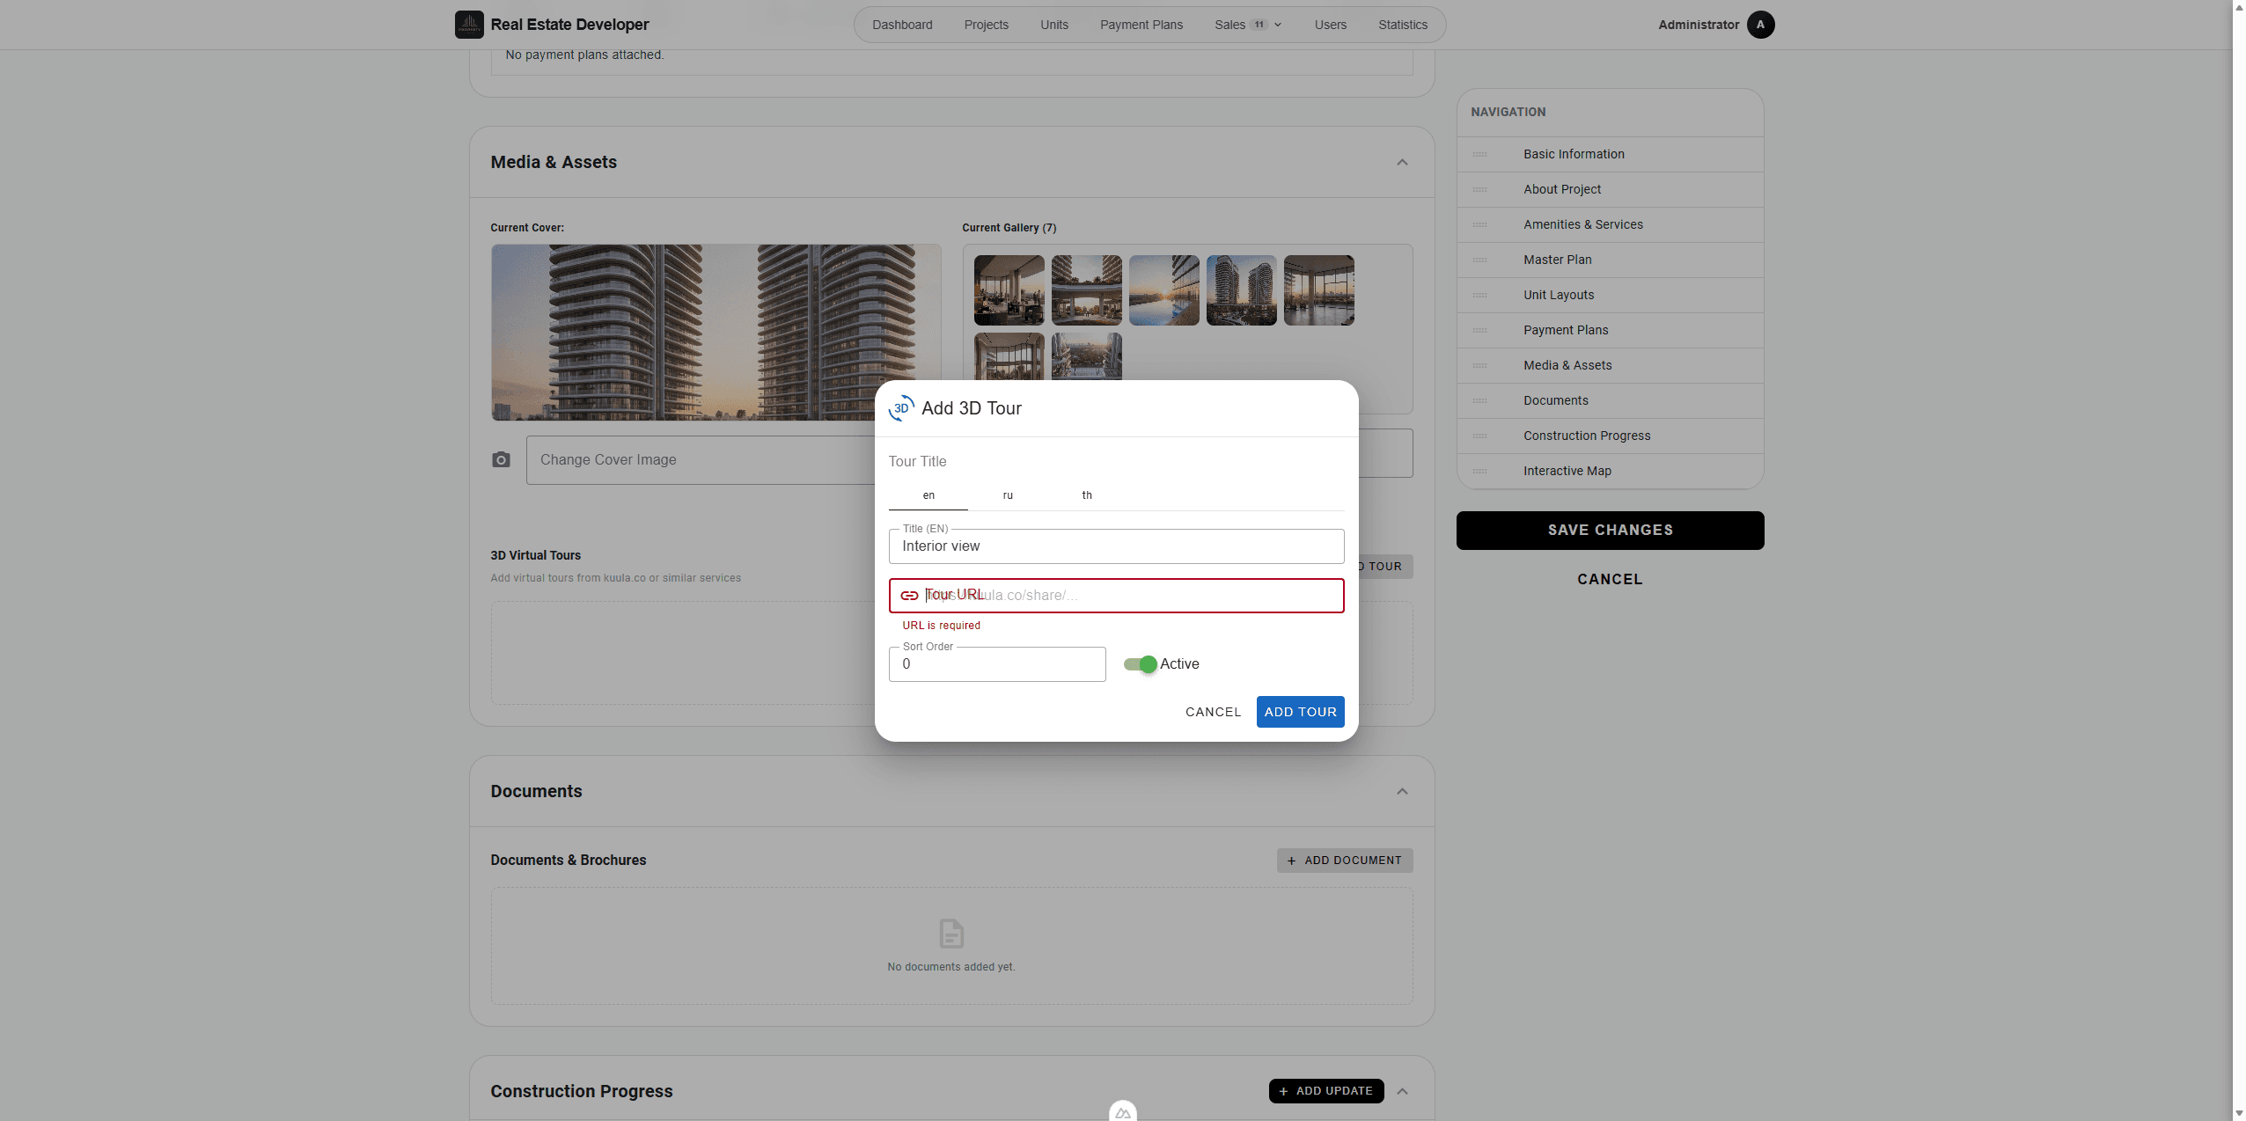Viewport: 2246px width, 1121px height.
Task: Click the blue ADD TOUR button
Action: pos(1300,712)
